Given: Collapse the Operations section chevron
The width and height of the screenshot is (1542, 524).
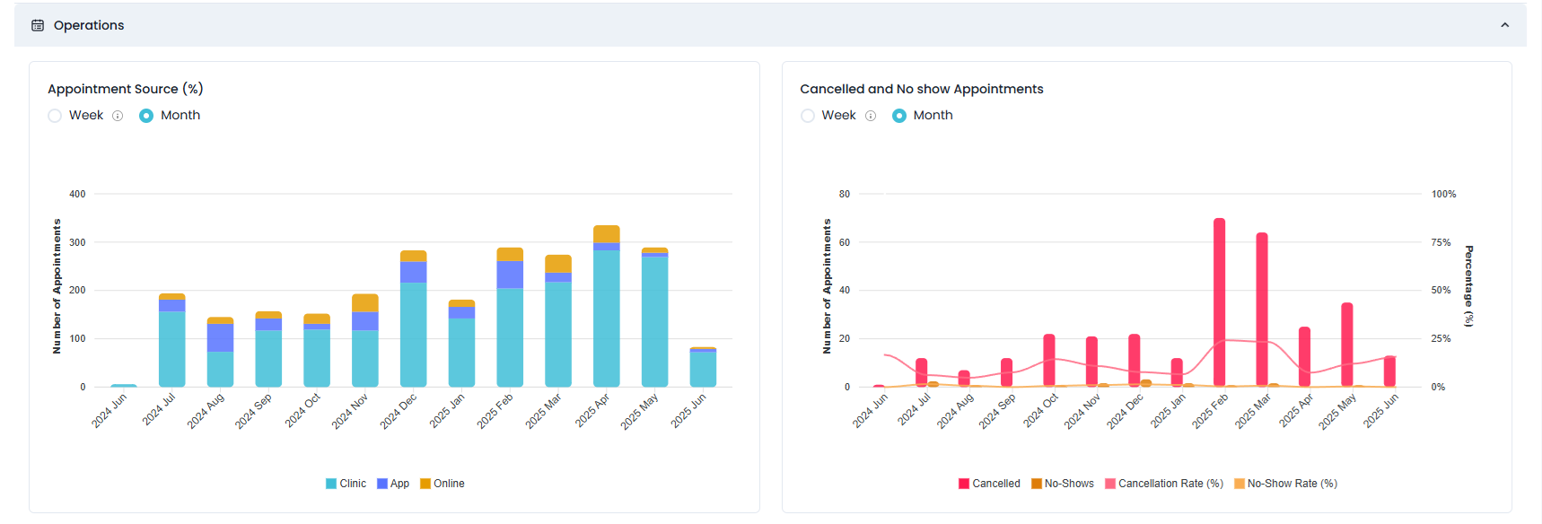Looking at the screenshot, I should pyautogui.click(x=1504, y=25).
